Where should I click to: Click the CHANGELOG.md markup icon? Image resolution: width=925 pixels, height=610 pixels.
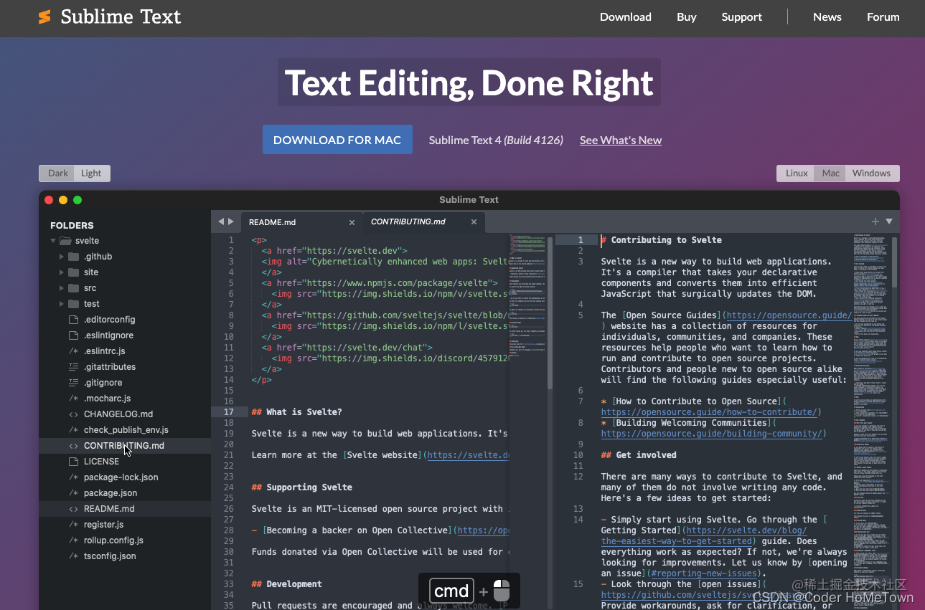click(x=73, y=414)
